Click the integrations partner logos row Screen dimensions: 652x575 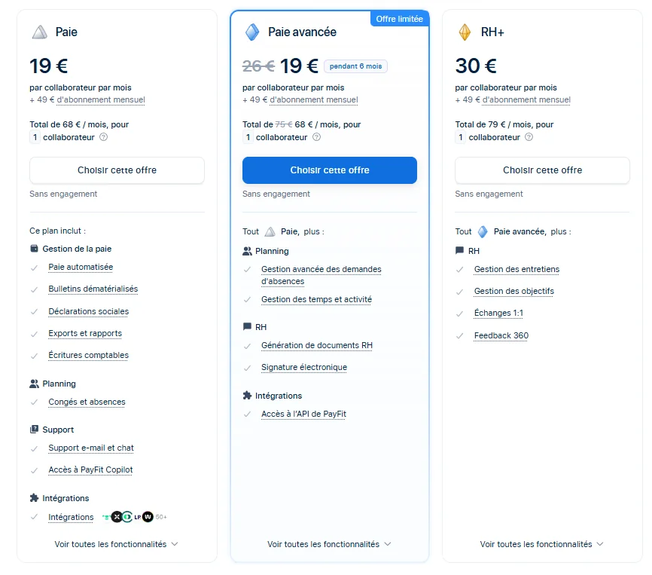tap(134, 517)
